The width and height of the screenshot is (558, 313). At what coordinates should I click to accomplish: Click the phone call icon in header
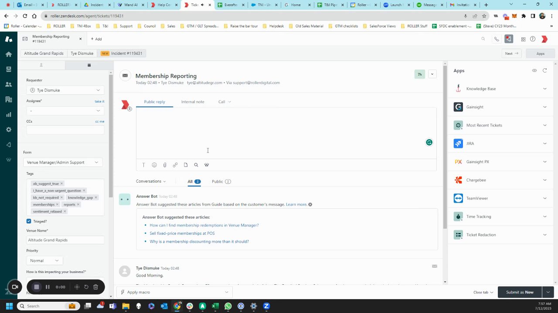tap(496, 39)
